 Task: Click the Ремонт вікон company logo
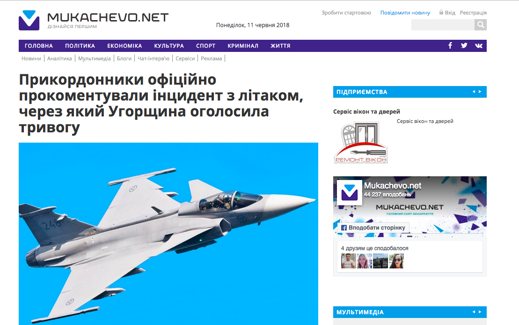click(360, 143)
